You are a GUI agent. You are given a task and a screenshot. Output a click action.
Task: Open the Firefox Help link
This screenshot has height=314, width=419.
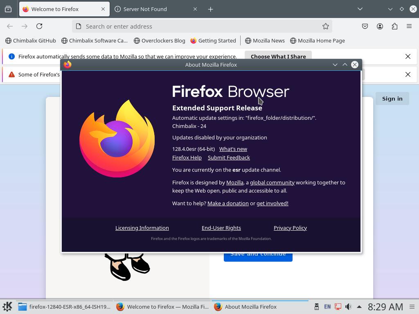pyautogui.click(x=187, y=157)
